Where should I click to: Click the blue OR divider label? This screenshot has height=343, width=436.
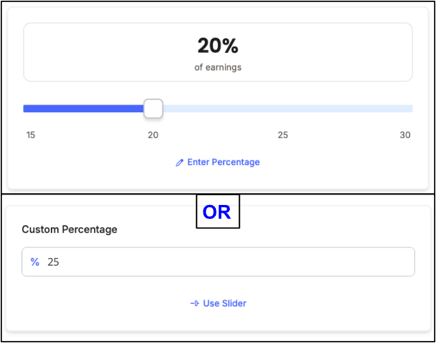(x=218, y=213)
